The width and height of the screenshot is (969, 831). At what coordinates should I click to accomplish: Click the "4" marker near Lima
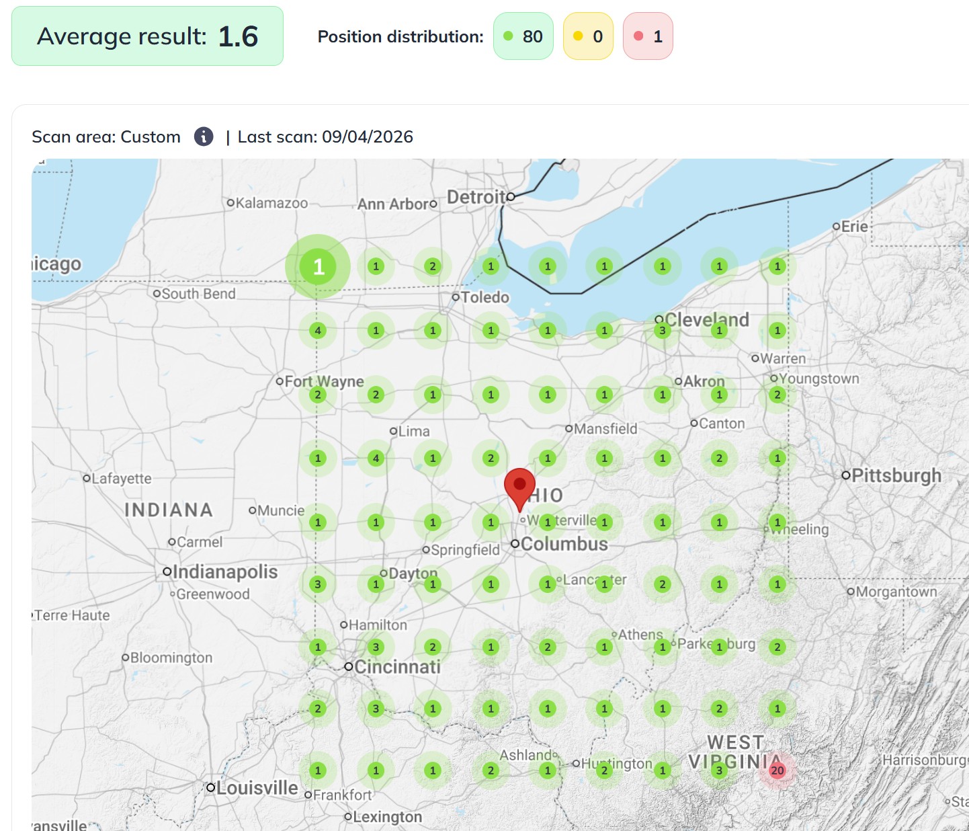(374, 458)
